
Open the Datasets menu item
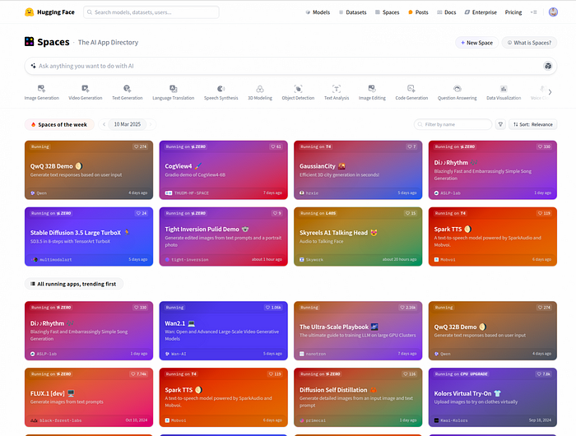[352, 12]
